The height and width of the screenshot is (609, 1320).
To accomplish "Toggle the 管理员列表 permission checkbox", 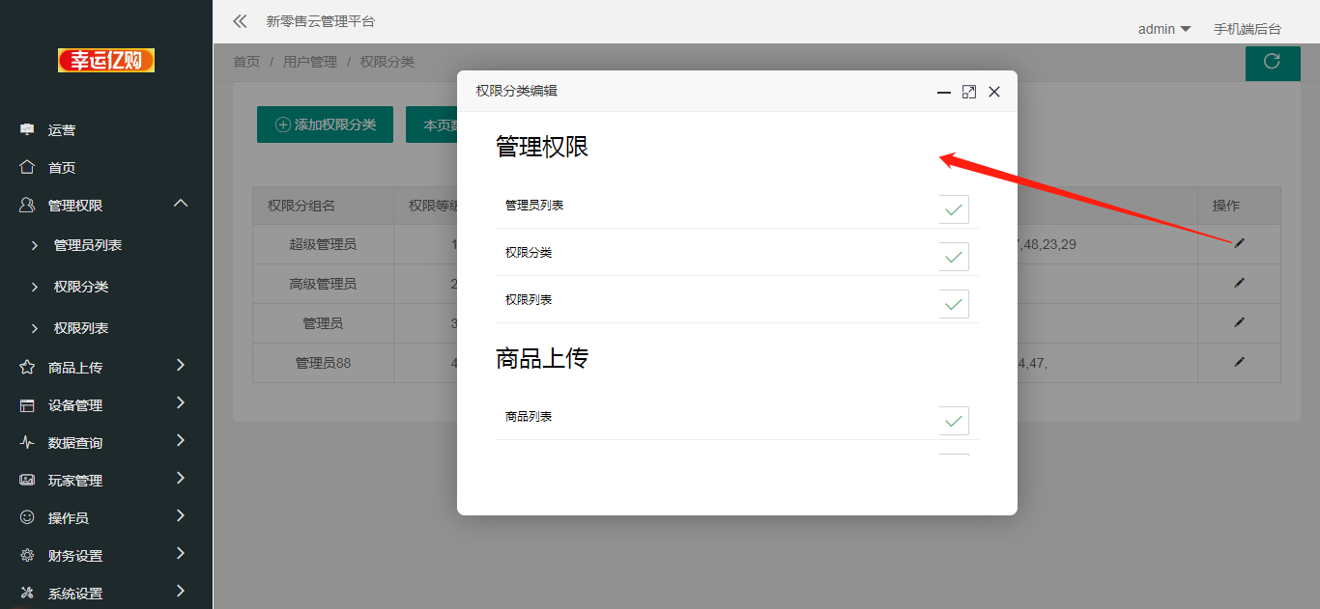I will (954, 209).
